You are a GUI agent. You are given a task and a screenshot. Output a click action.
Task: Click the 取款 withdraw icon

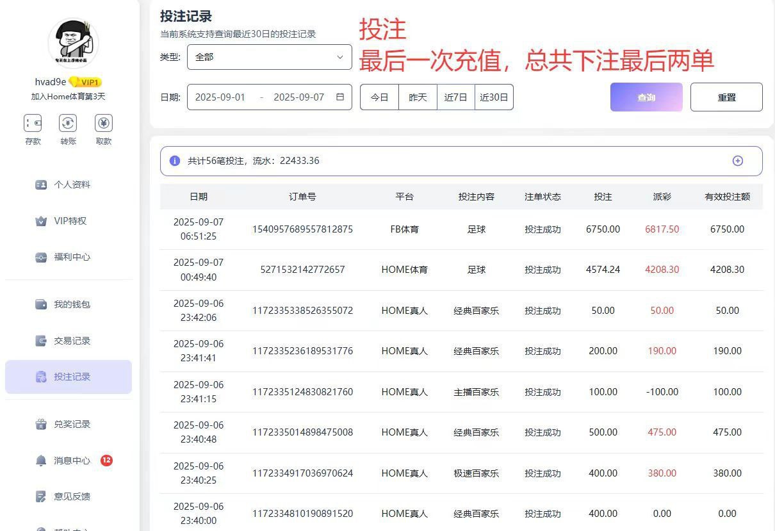(x=103, y=123)
